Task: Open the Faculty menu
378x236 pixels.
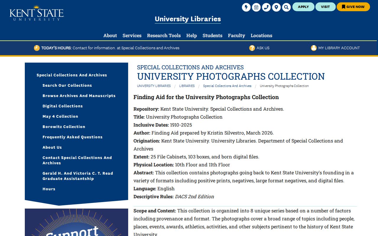Action: pos(237,35)
